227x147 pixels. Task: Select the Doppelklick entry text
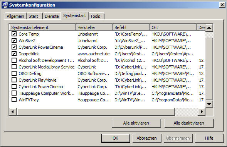29,54
